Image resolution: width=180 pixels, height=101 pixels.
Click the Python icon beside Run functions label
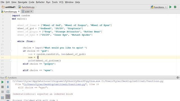point(6,78)
